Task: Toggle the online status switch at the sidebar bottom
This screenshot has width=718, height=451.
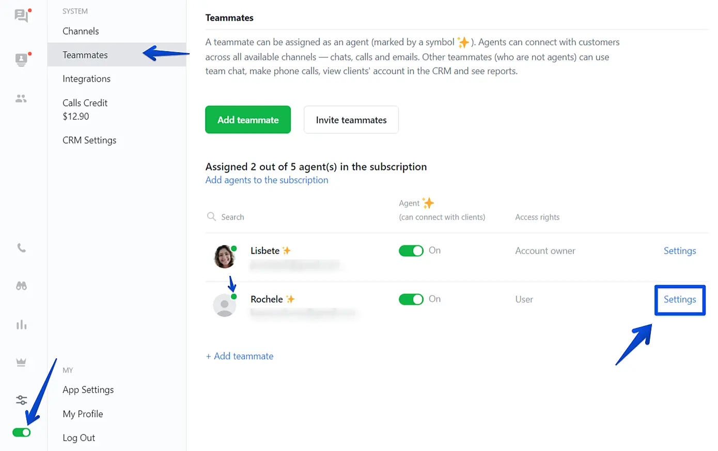Action: [x=22, y=432]
